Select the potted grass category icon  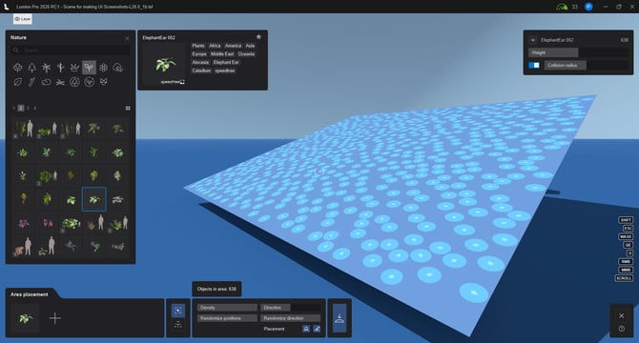pyautogui.click(x=74, y=68)
